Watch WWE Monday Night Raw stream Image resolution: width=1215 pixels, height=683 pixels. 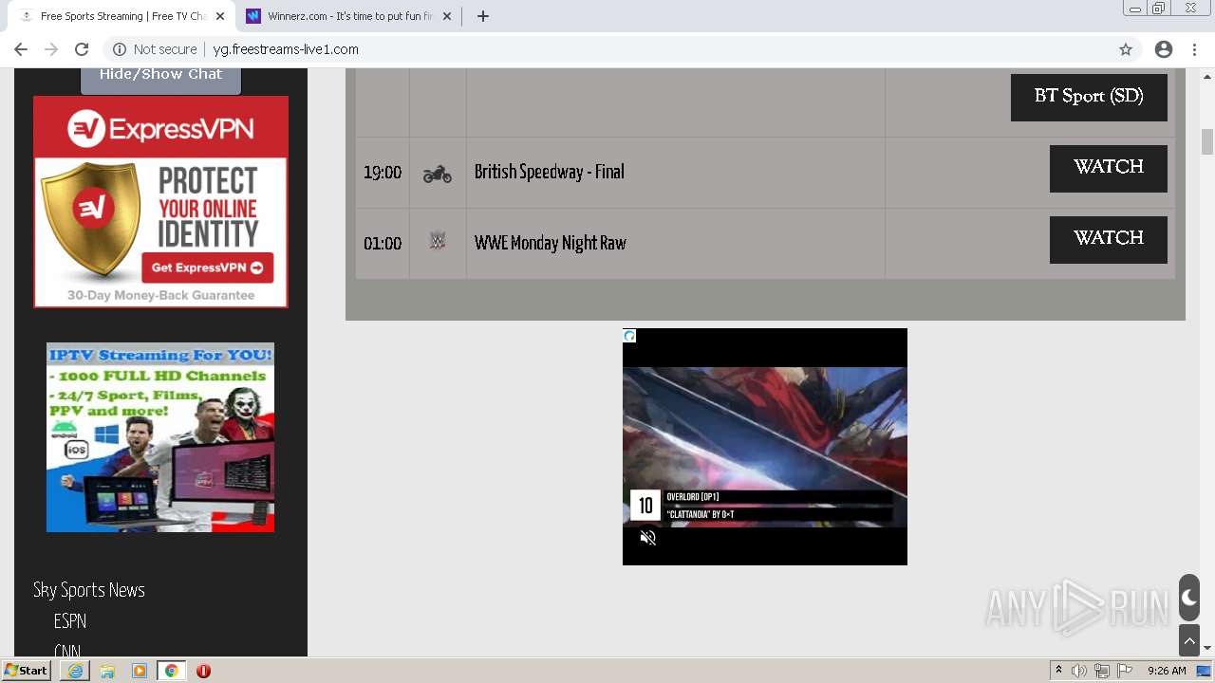click(1109, 239)
